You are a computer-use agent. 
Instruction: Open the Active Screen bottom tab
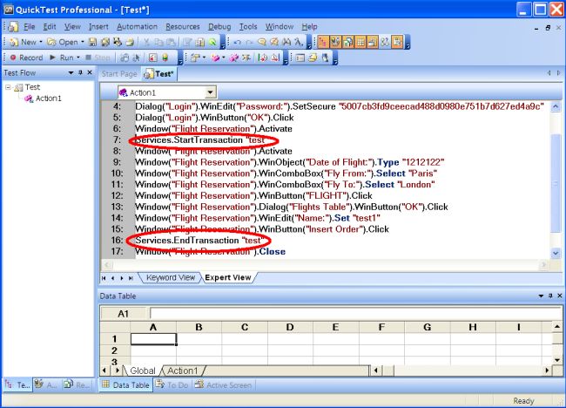click(224, 385)
